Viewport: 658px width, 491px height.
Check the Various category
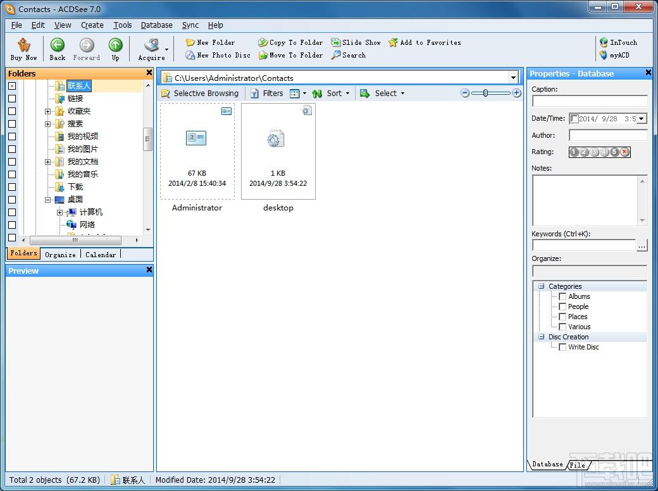tap(562, 327)
